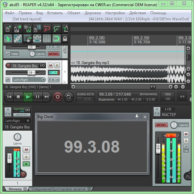Screen dimensions: 194x194
Task: Toggle item grouping chain icon
Action: tap(18, 38)
